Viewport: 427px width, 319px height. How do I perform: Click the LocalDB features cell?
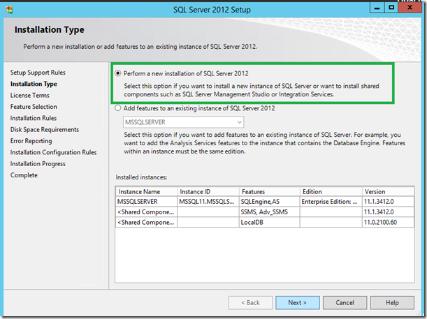pos(270,222)
